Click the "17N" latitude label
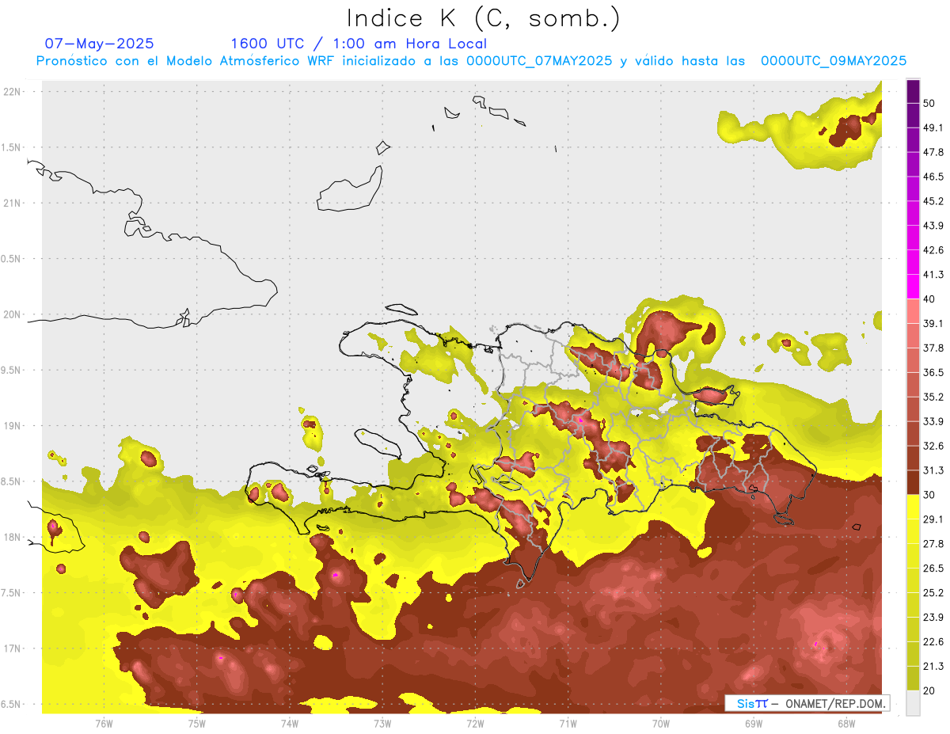 tap(12, 648)
